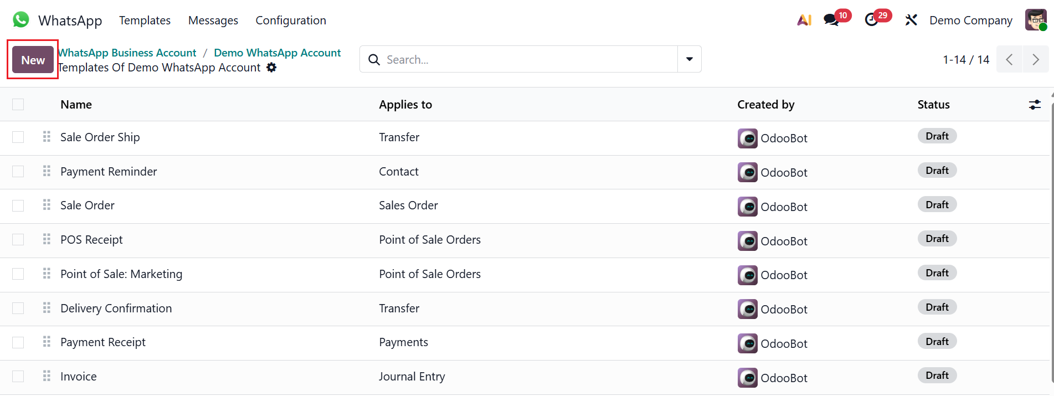Click the New button
Screen dimensions: 1054x396
pos(33,60)
